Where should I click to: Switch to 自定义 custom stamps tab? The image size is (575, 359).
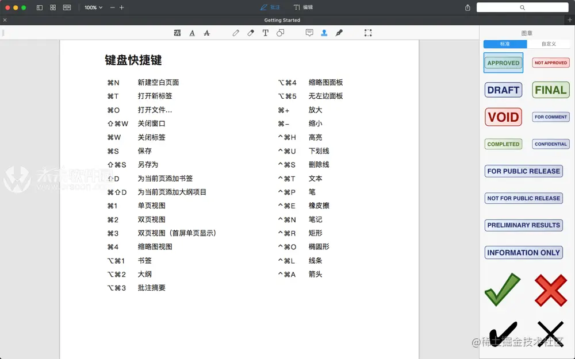pos(549,44)
